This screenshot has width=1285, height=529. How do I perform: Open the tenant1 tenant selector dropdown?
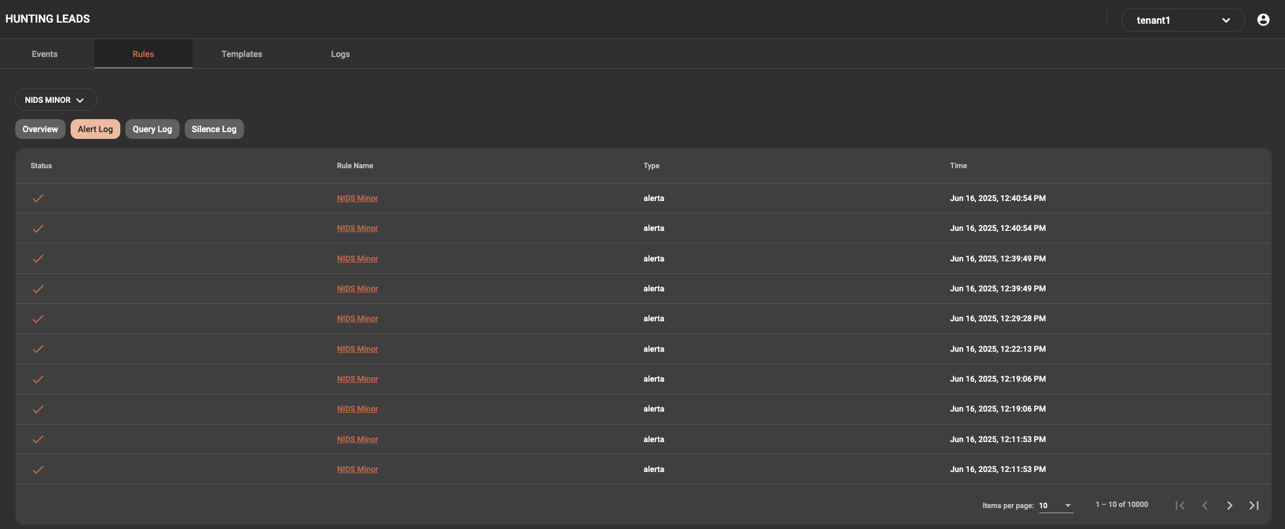1182,20
